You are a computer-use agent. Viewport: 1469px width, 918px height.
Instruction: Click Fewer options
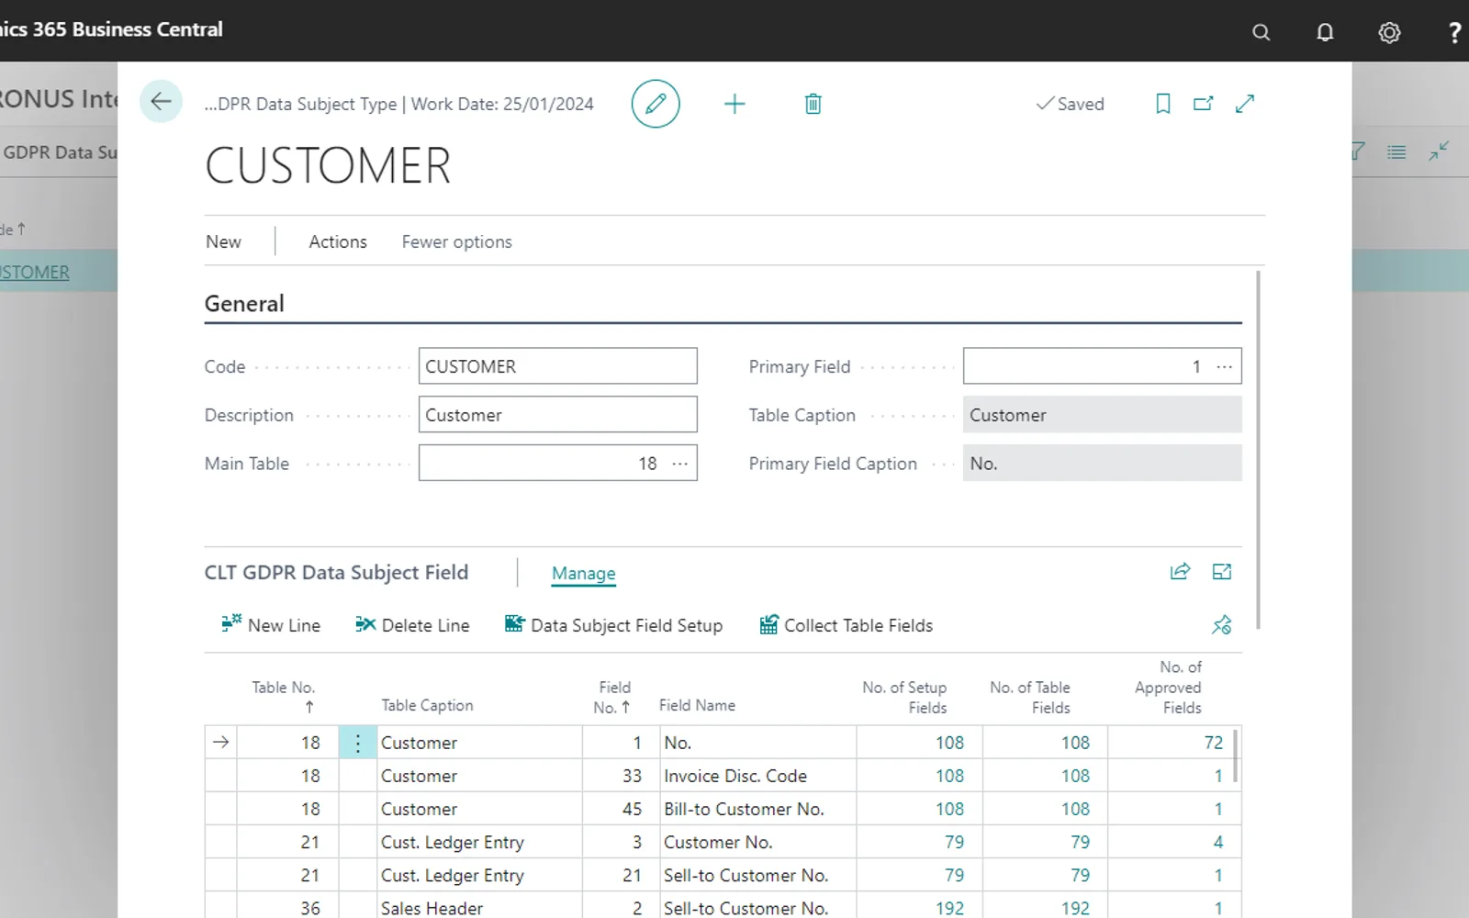(456, 241)
